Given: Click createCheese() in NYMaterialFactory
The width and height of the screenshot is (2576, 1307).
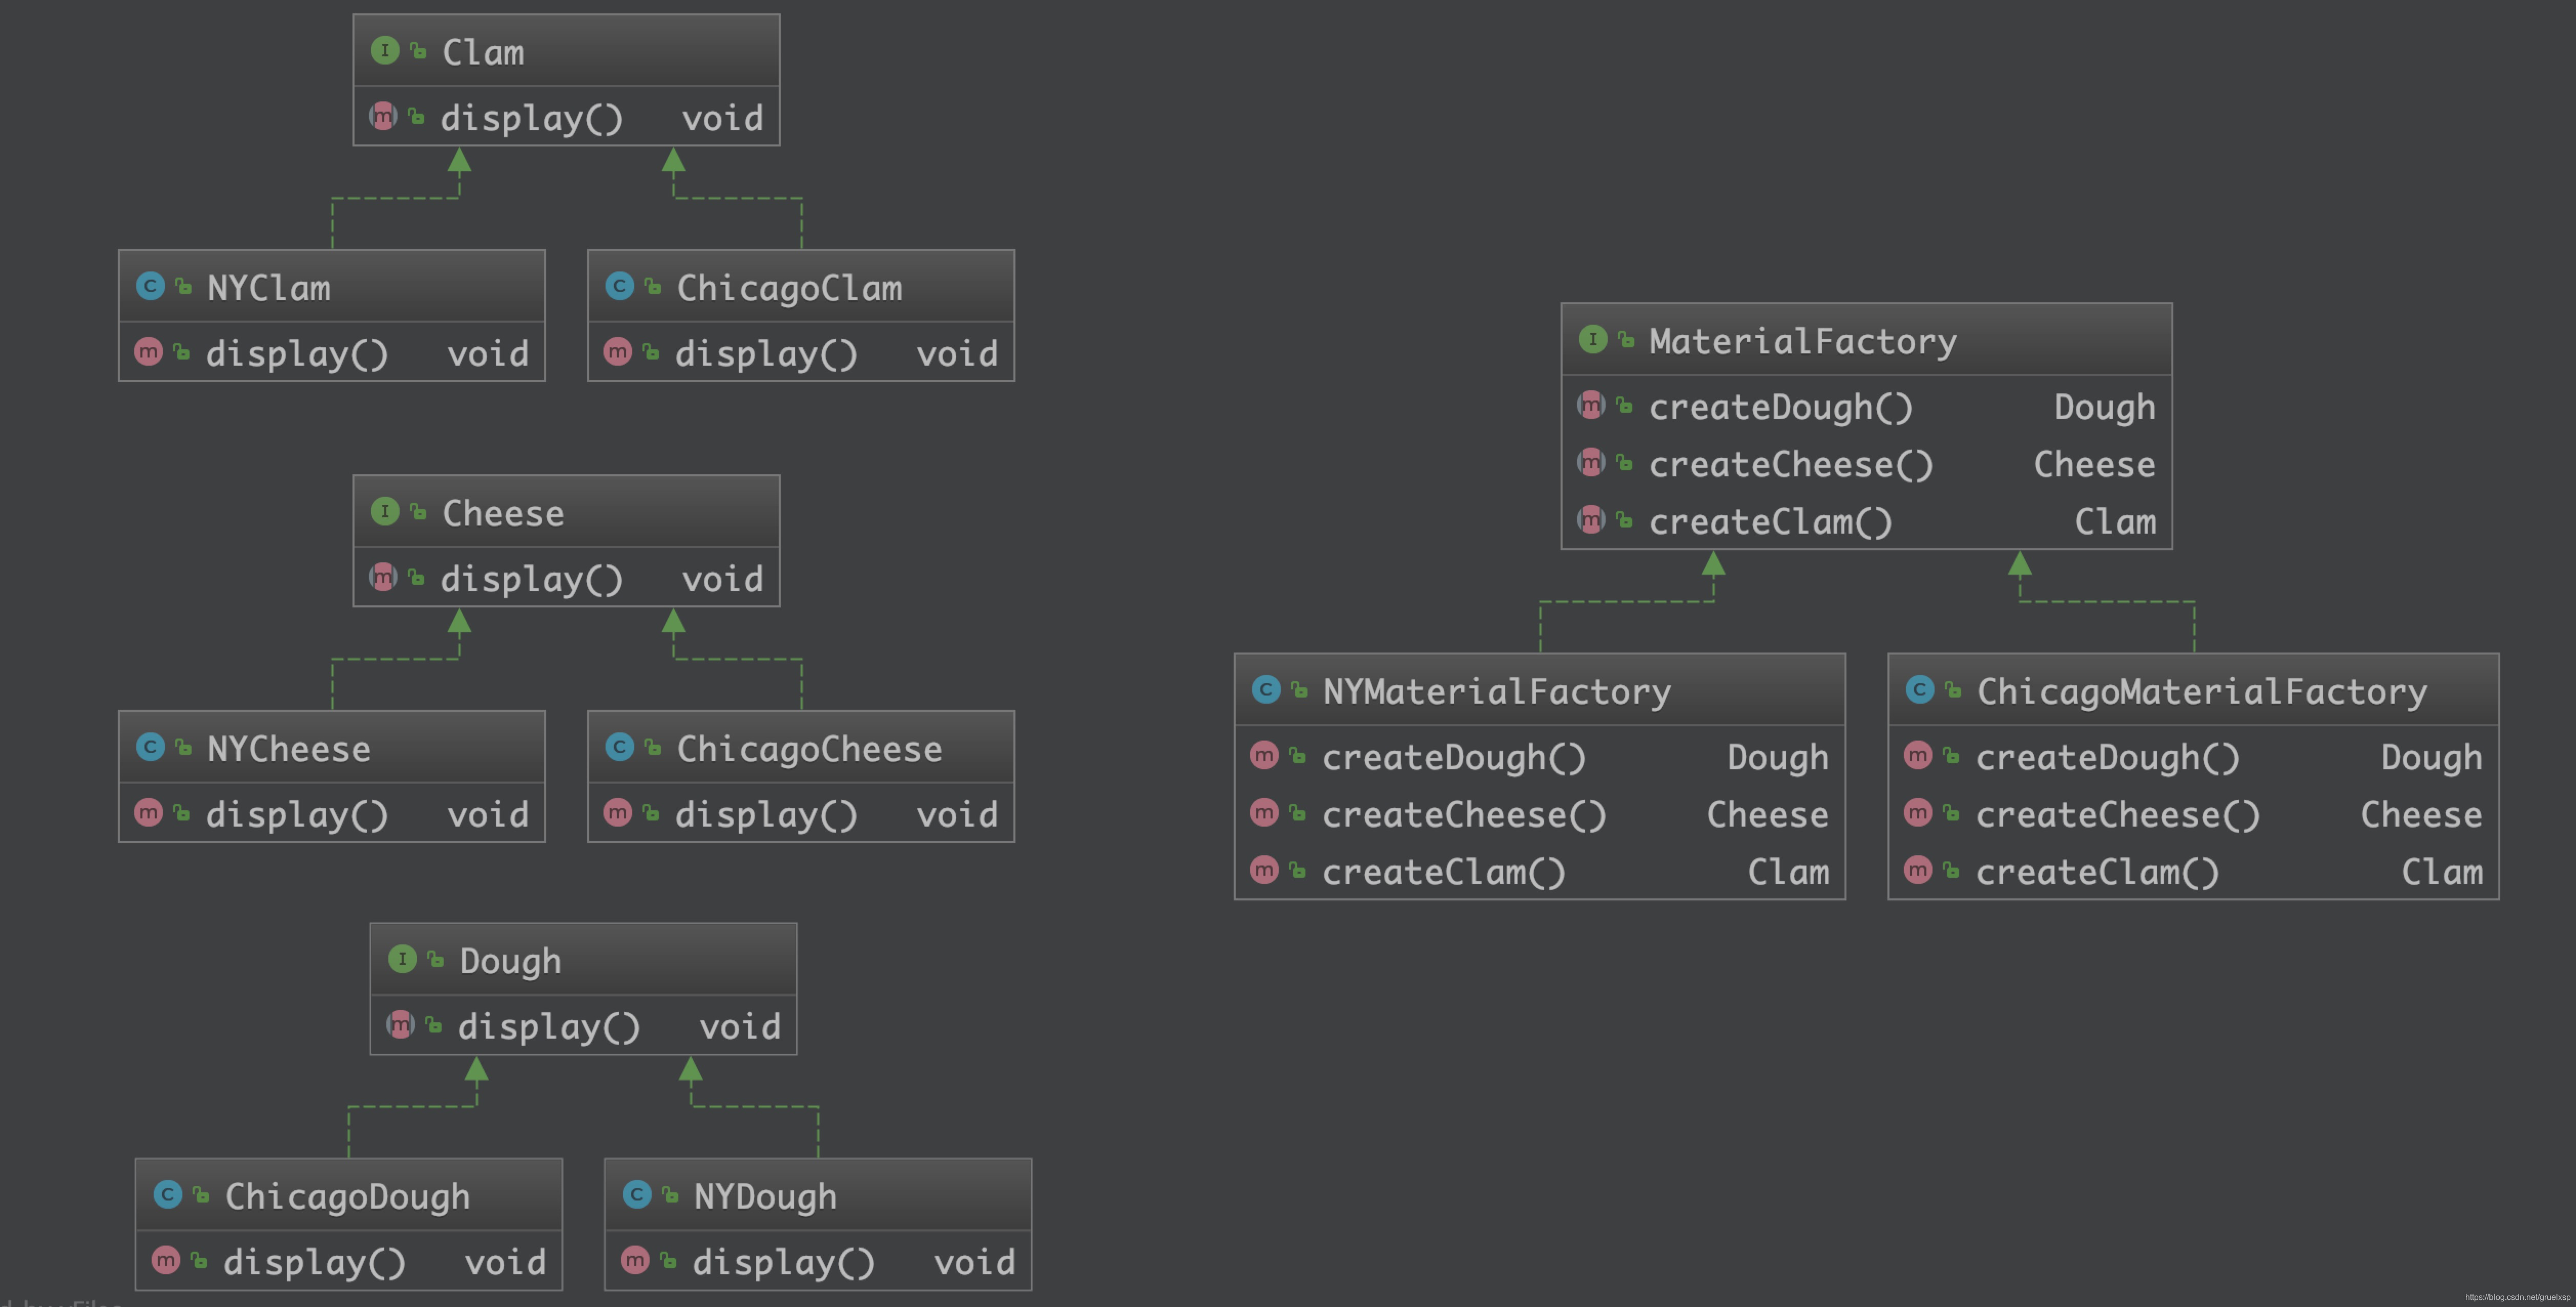Looking at the screenshot, I should 1464,815.
